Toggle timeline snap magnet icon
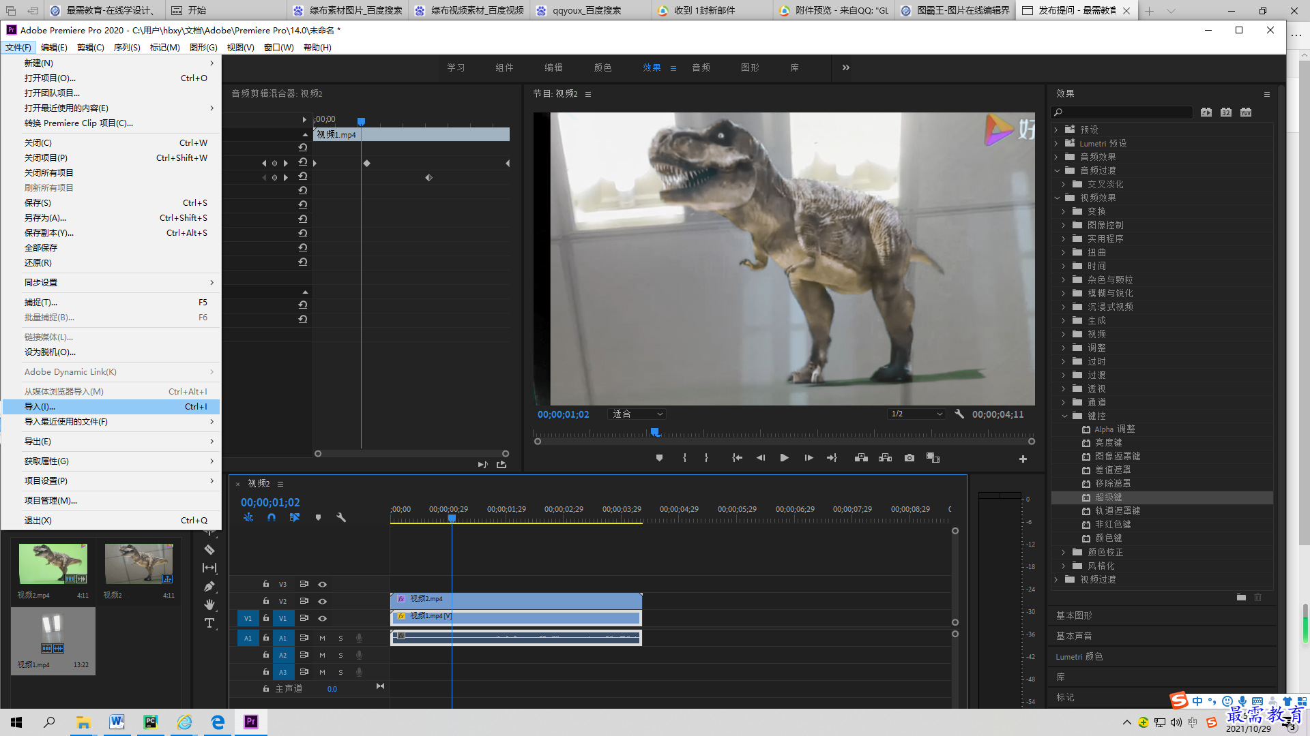 [272, 517]
